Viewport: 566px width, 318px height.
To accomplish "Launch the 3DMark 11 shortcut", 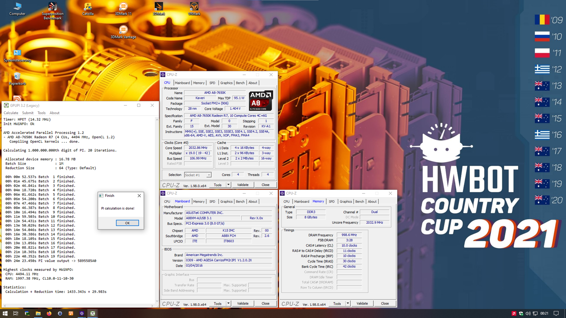I will (x=123, y=9).
